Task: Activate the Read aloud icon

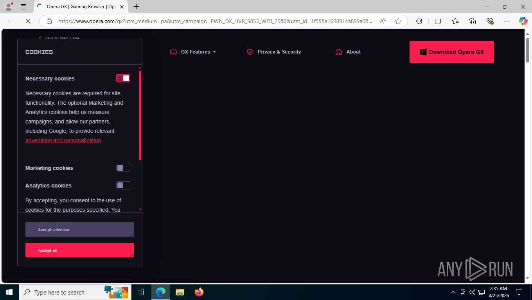Action: click(383, 21)
